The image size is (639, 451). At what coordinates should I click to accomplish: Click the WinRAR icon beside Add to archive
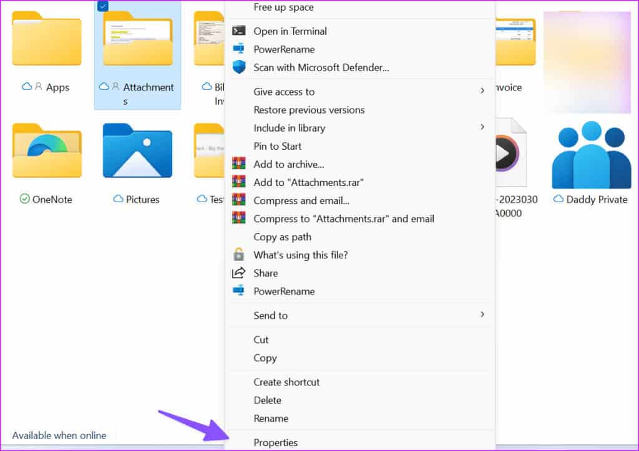238,165
